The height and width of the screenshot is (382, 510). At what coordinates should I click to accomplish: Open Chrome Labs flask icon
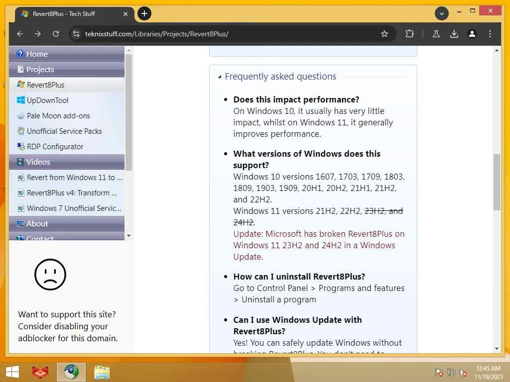pos(436,34)
